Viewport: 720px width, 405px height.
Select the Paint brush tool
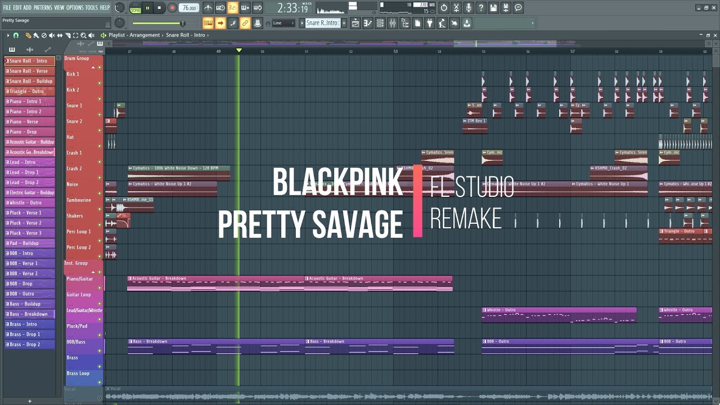36,35
